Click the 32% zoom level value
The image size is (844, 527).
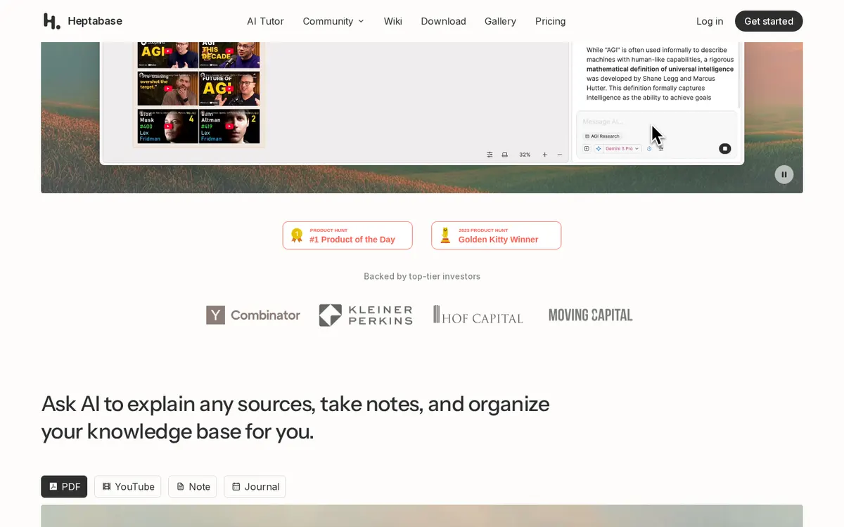tap(525, 155)
